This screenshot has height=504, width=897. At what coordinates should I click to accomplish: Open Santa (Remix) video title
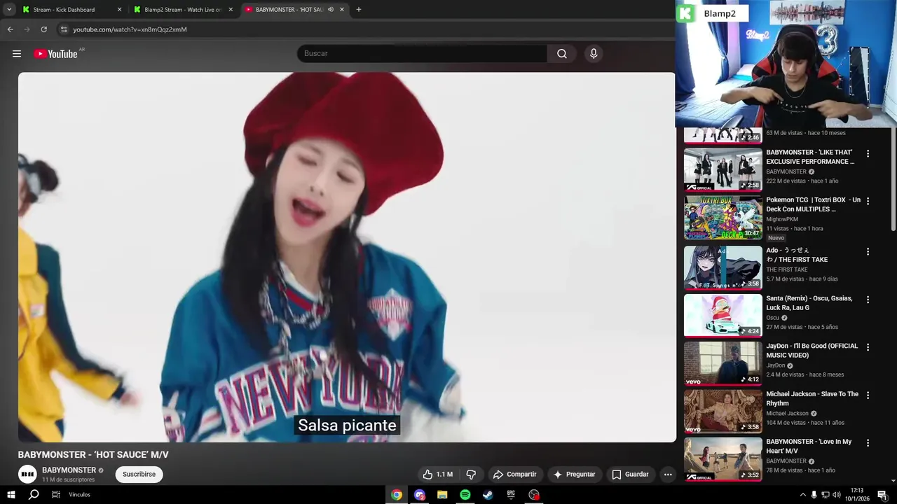[x=809, y=303]
